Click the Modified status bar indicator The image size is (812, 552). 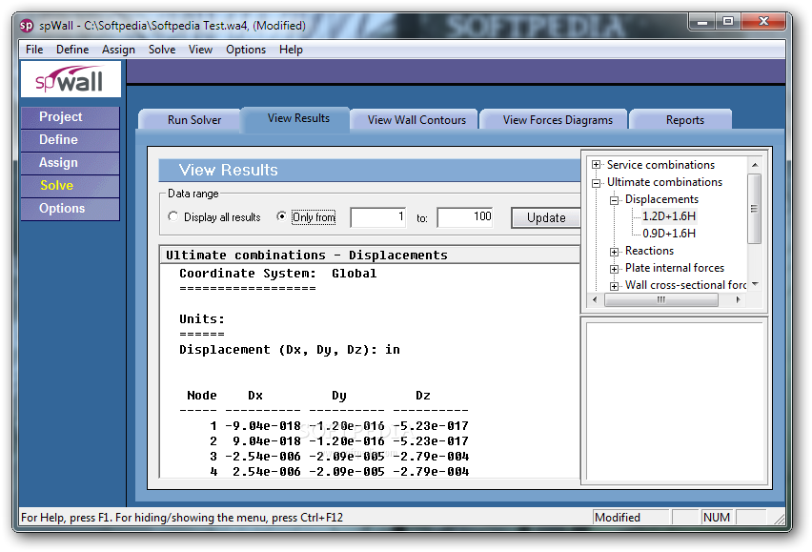point(631,518)
